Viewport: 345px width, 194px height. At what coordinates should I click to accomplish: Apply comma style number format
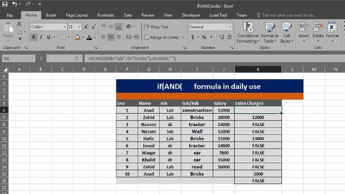(x=211, y=37)
